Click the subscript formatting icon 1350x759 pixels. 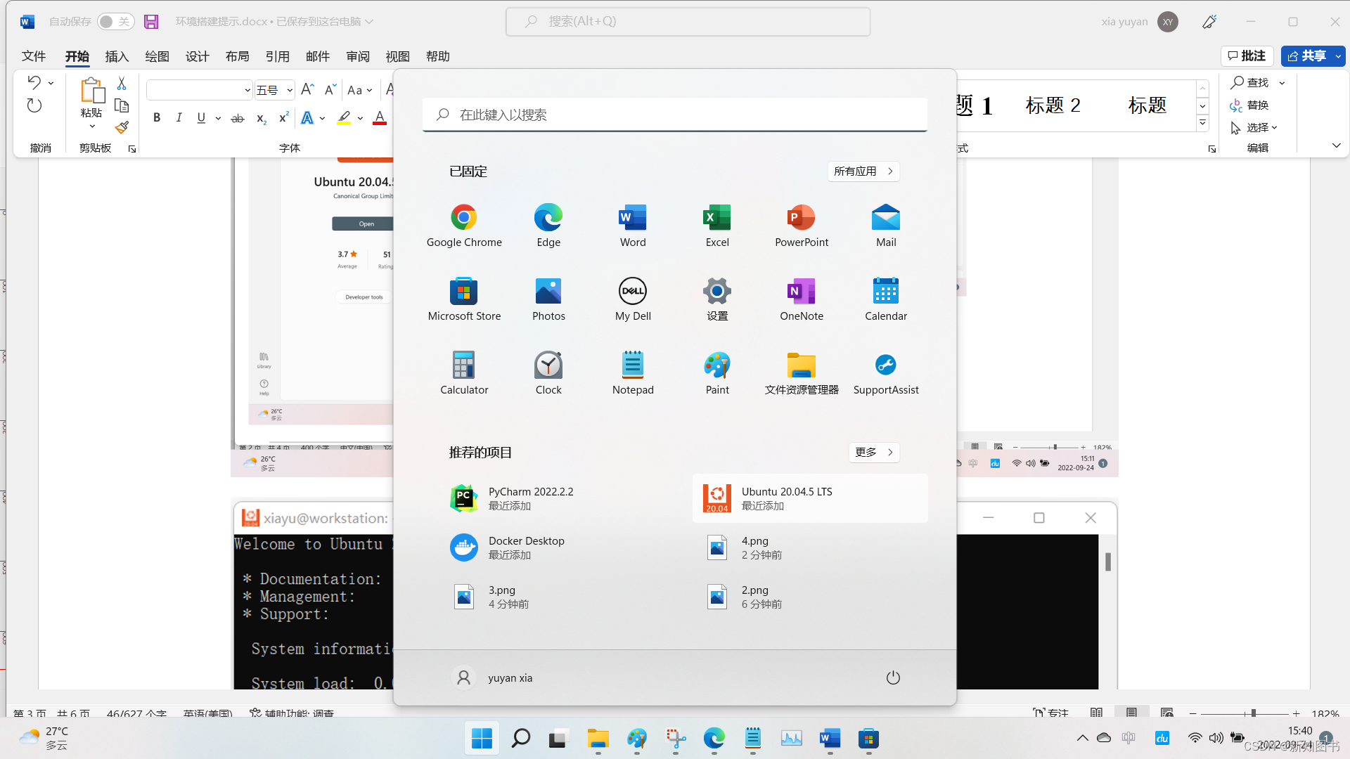point(260,118)
